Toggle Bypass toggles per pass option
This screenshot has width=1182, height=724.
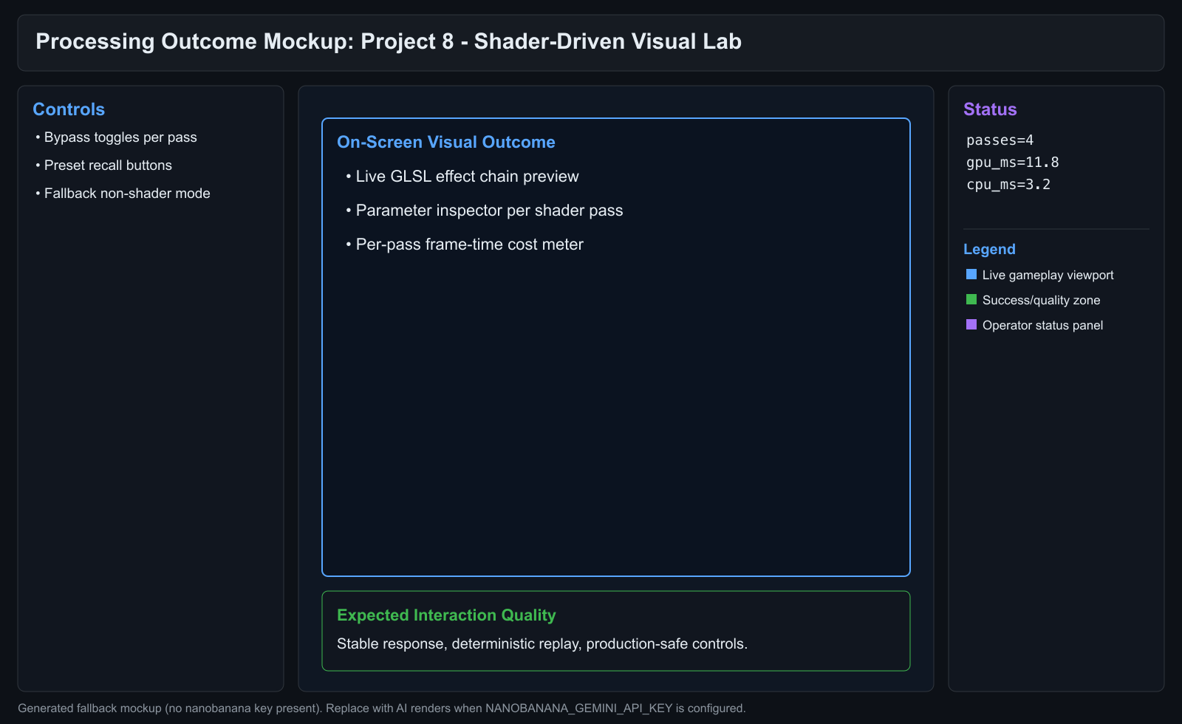point(120,137)
